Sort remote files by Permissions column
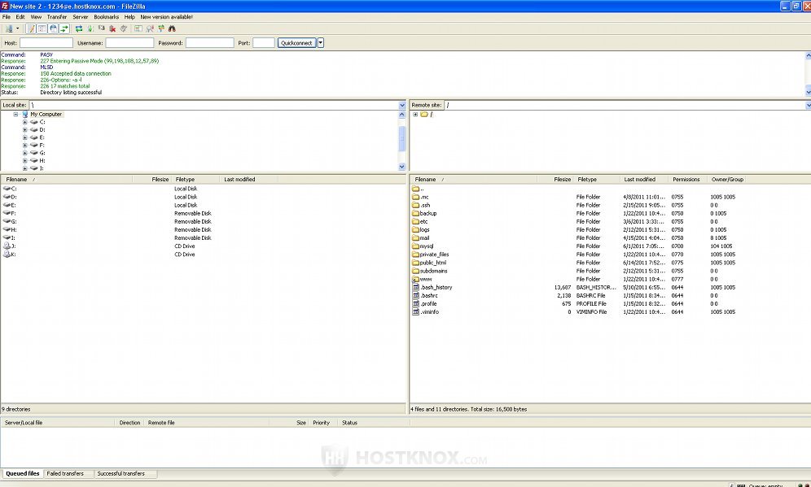Screen dimensions: 811x487 point(688,179)
